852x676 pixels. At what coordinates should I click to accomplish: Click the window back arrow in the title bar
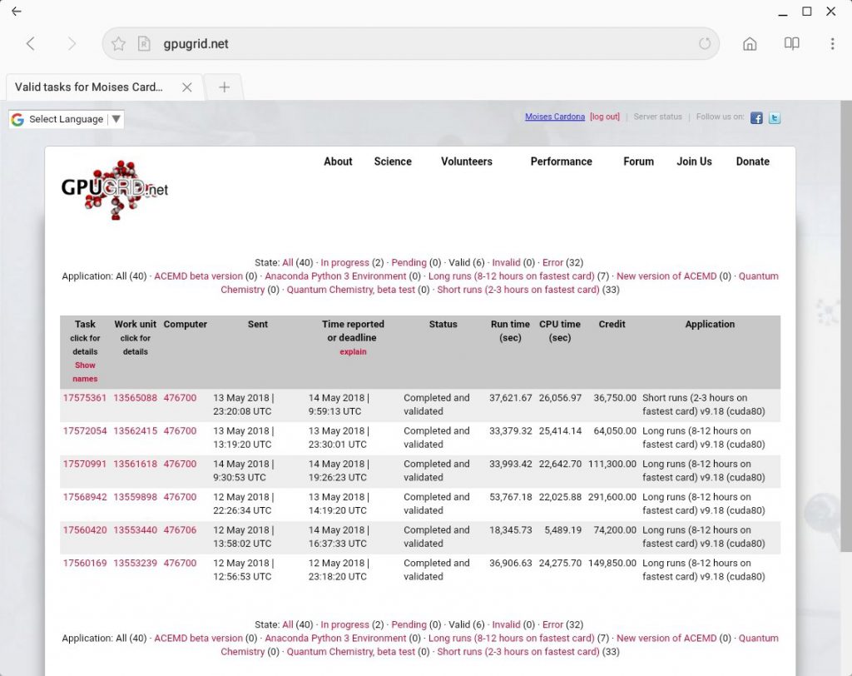click(17, 11)
